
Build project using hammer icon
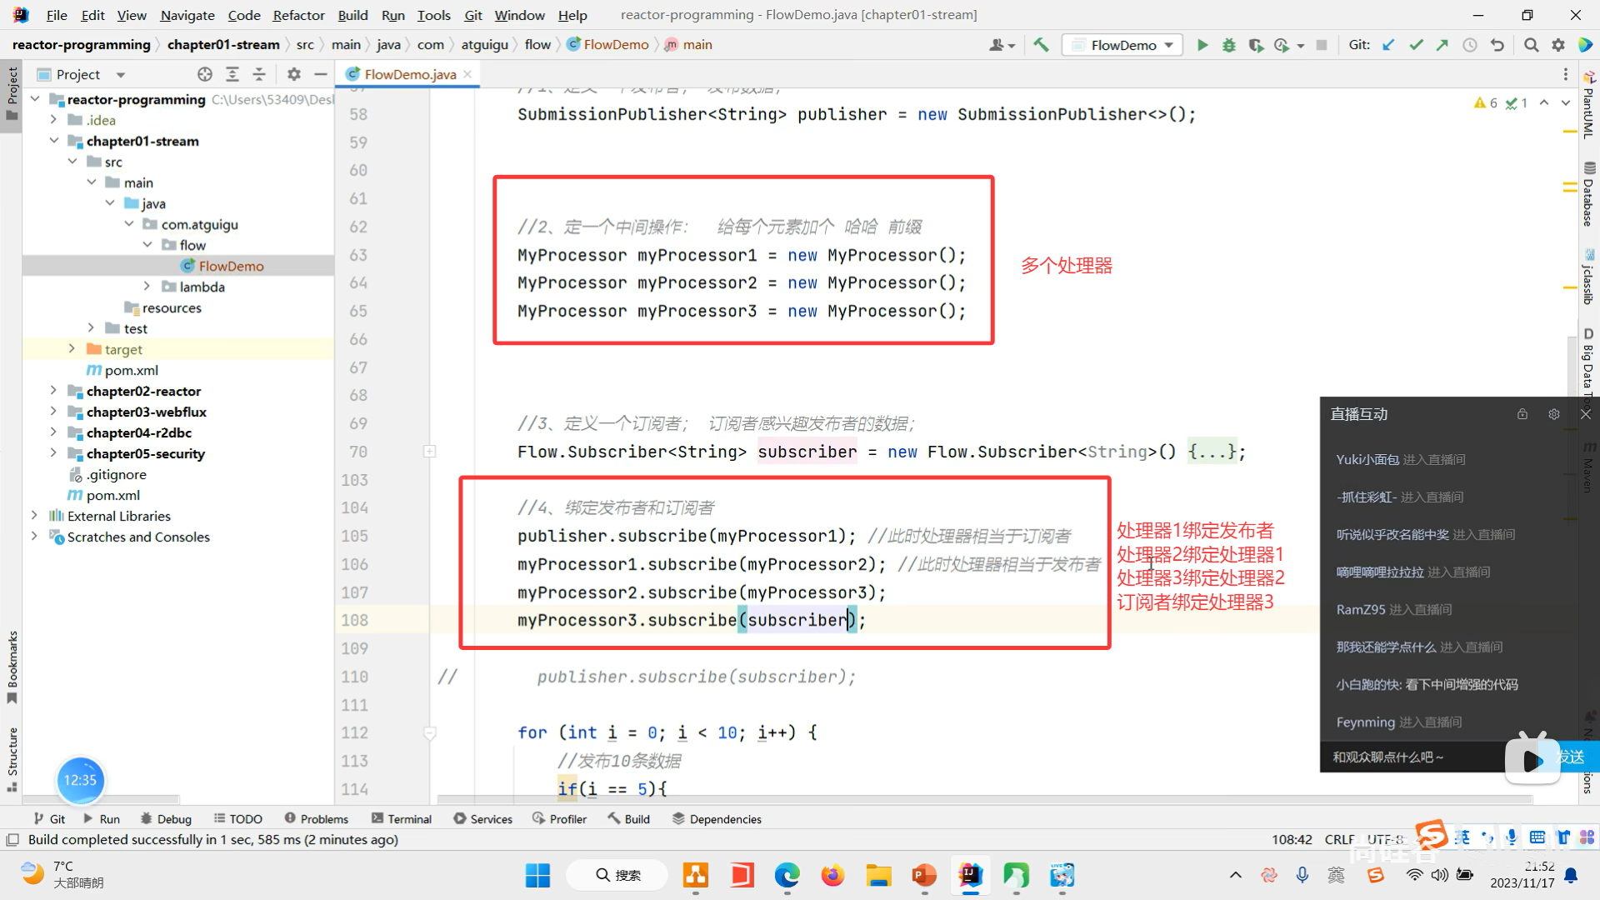point(1041,45)
